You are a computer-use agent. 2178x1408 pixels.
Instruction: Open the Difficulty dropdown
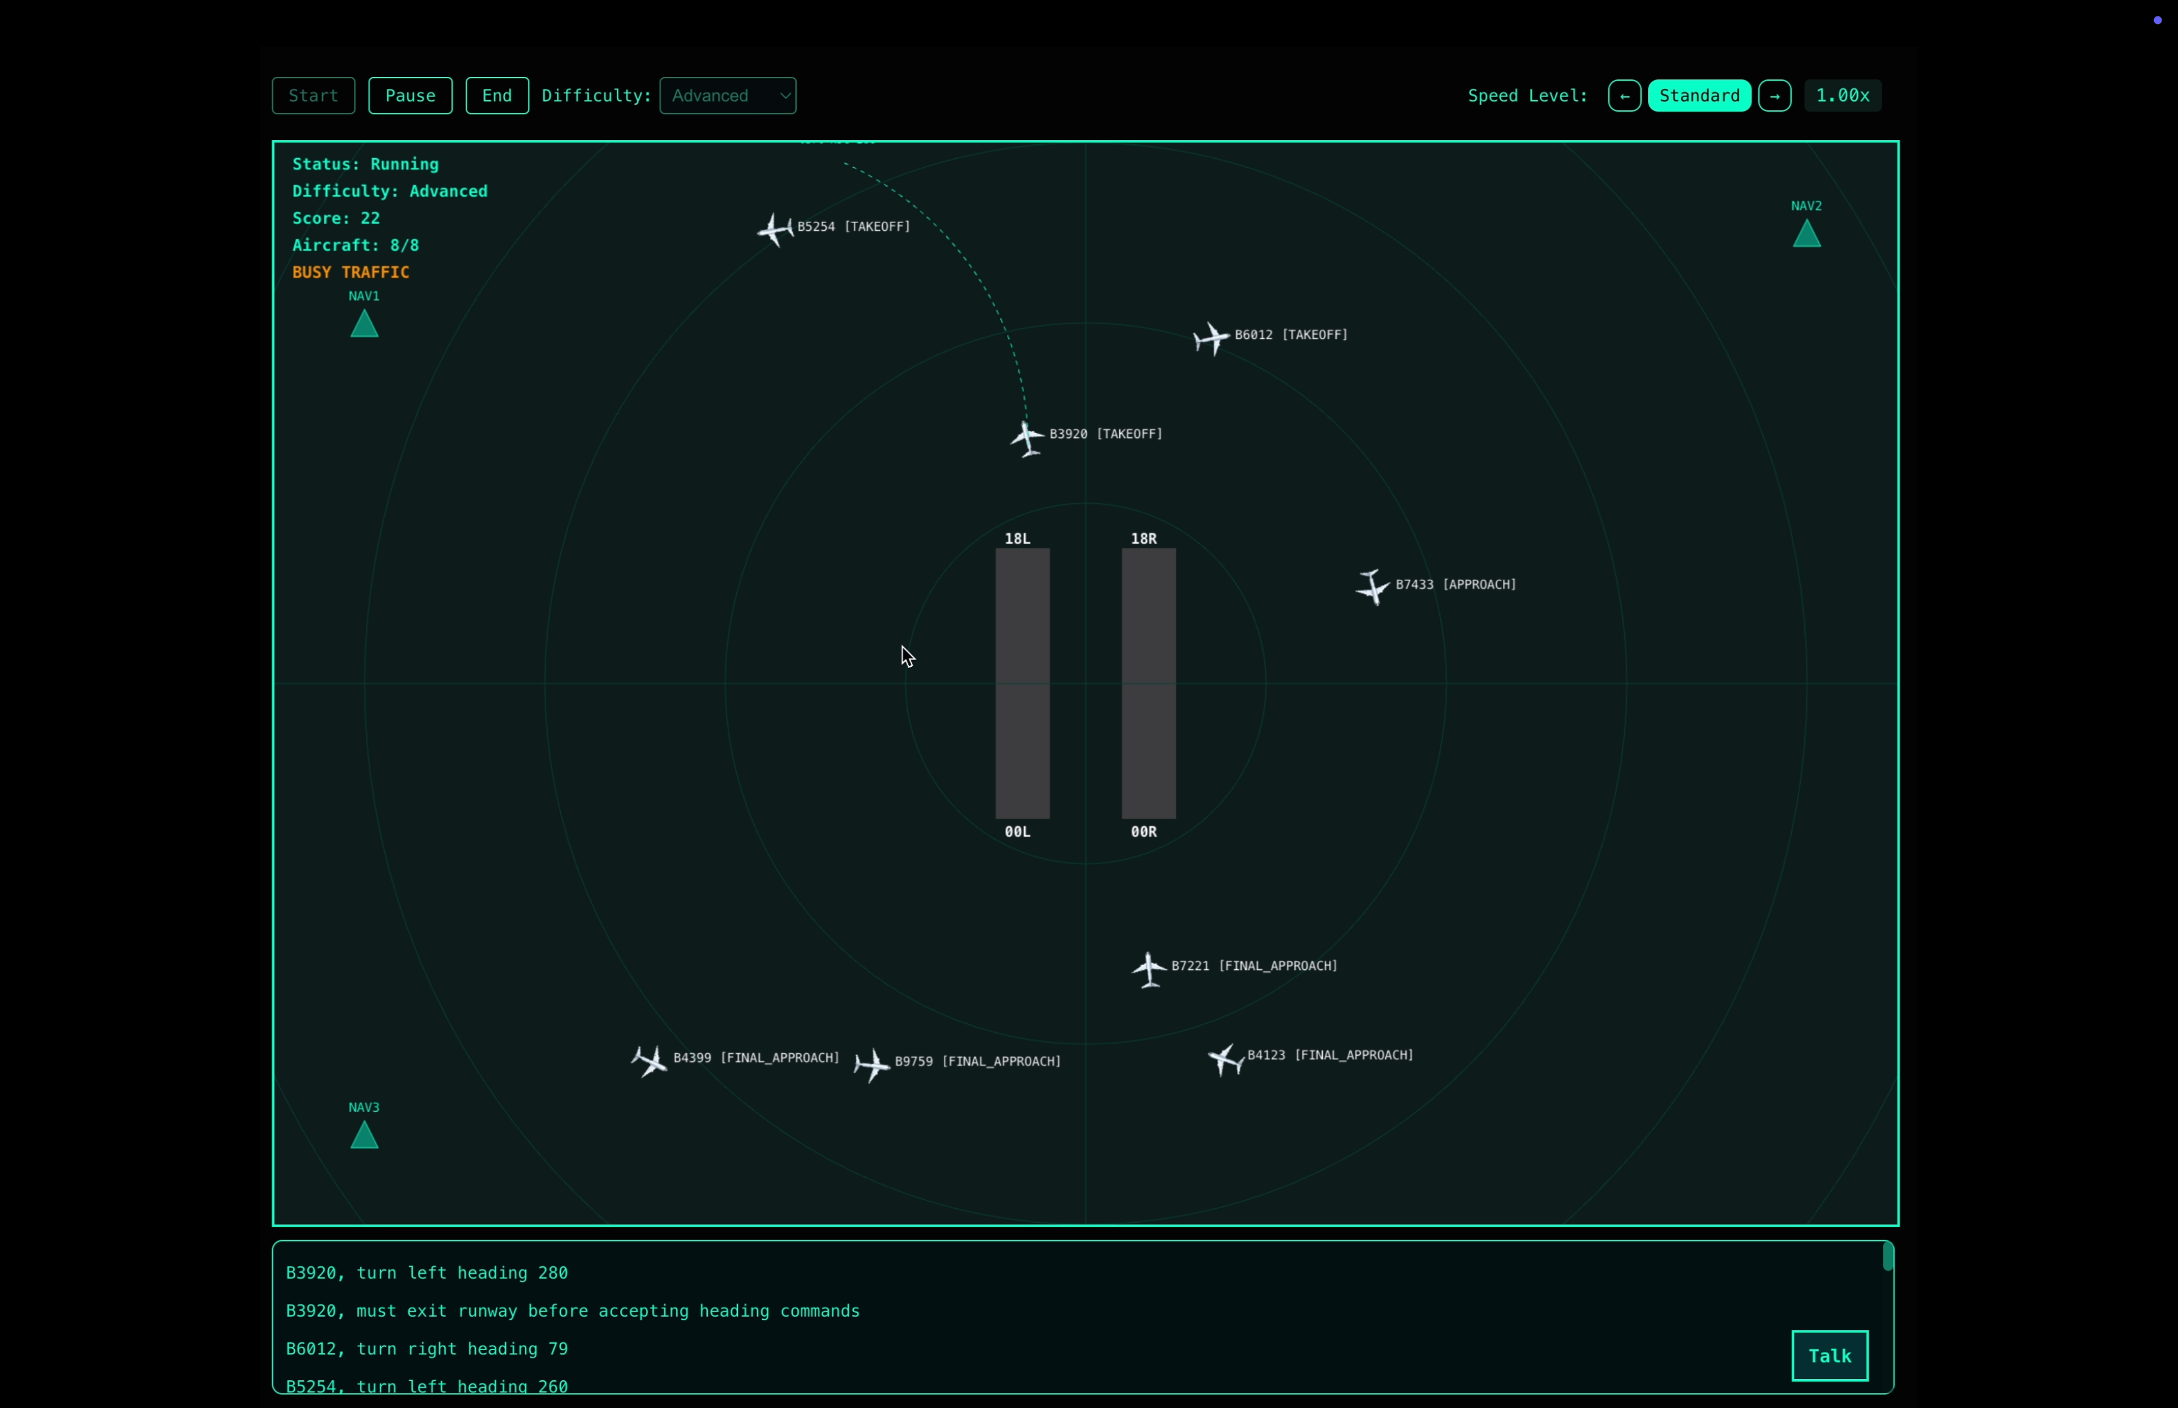[x=727, y=96]
